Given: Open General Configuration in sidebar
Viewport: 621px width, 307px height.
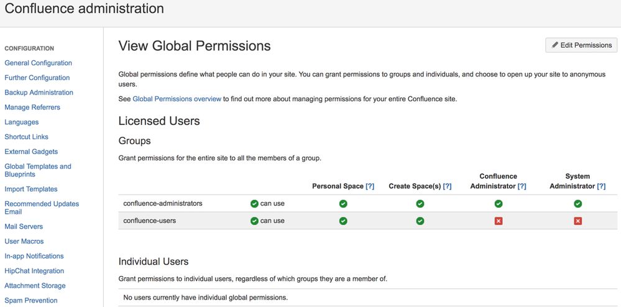Looking at the screenshot, I should tap(39, 63).
